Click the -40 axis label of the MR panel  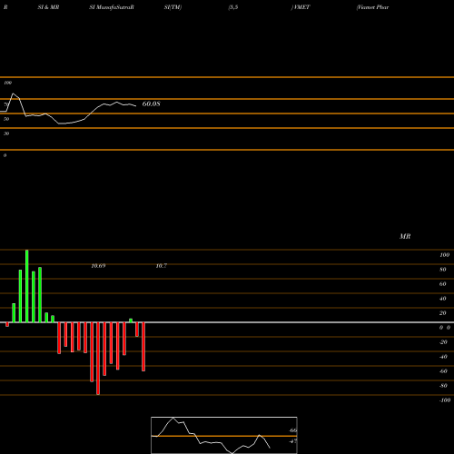pyautogui.click(x=443, y=357)
